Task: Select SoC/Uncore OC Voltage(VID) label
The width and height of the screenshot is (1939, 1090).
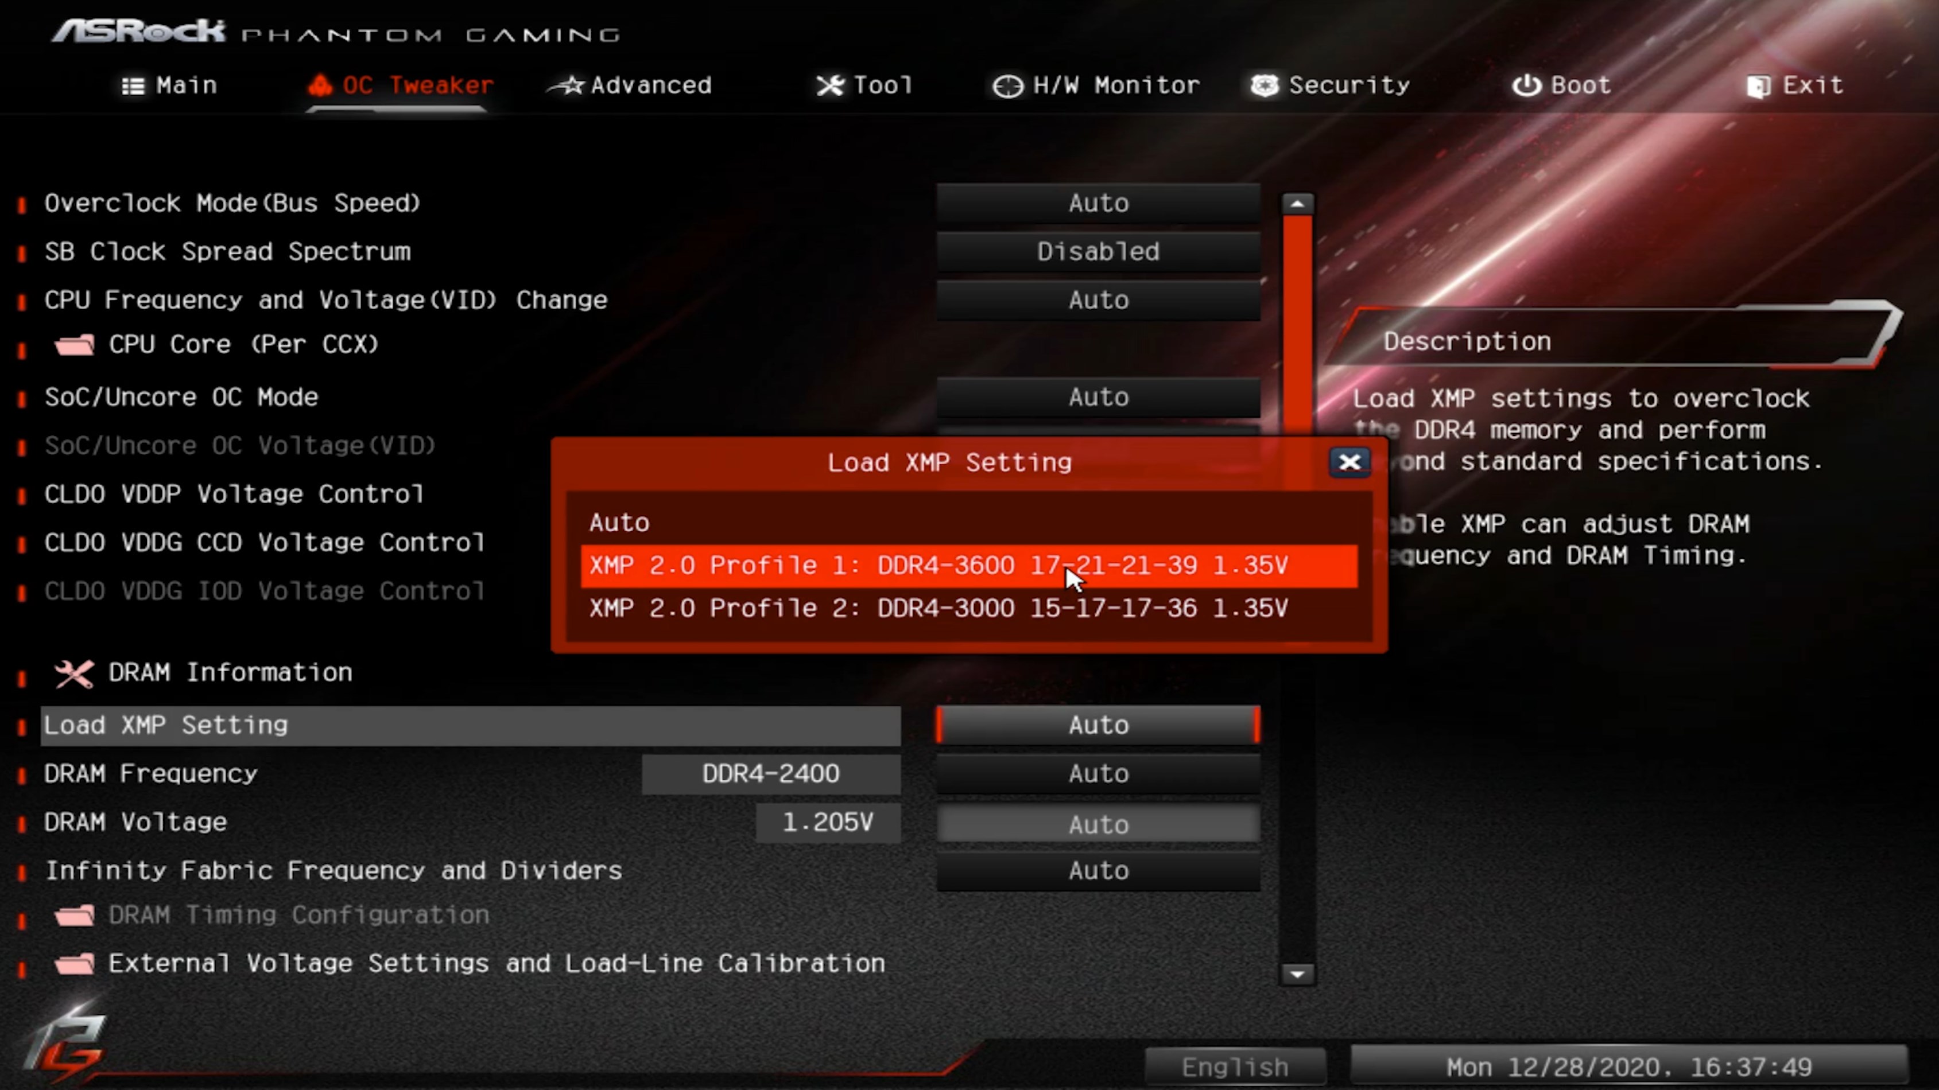Action: (240, 445)
